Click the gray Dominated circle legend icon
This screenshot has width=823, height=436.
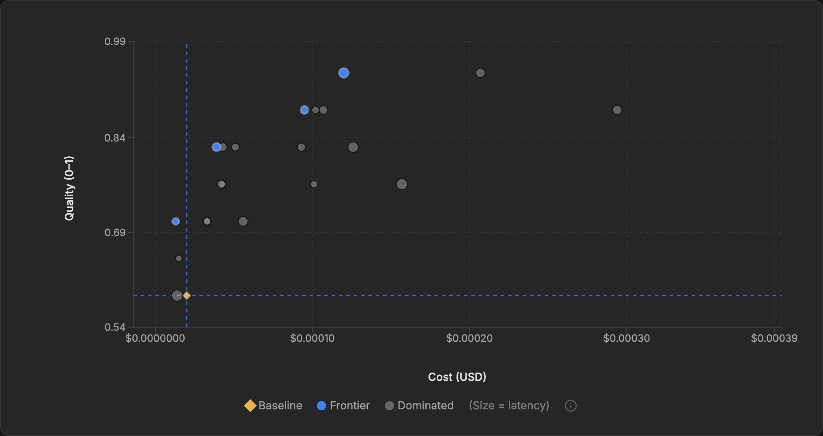point(390,406)
